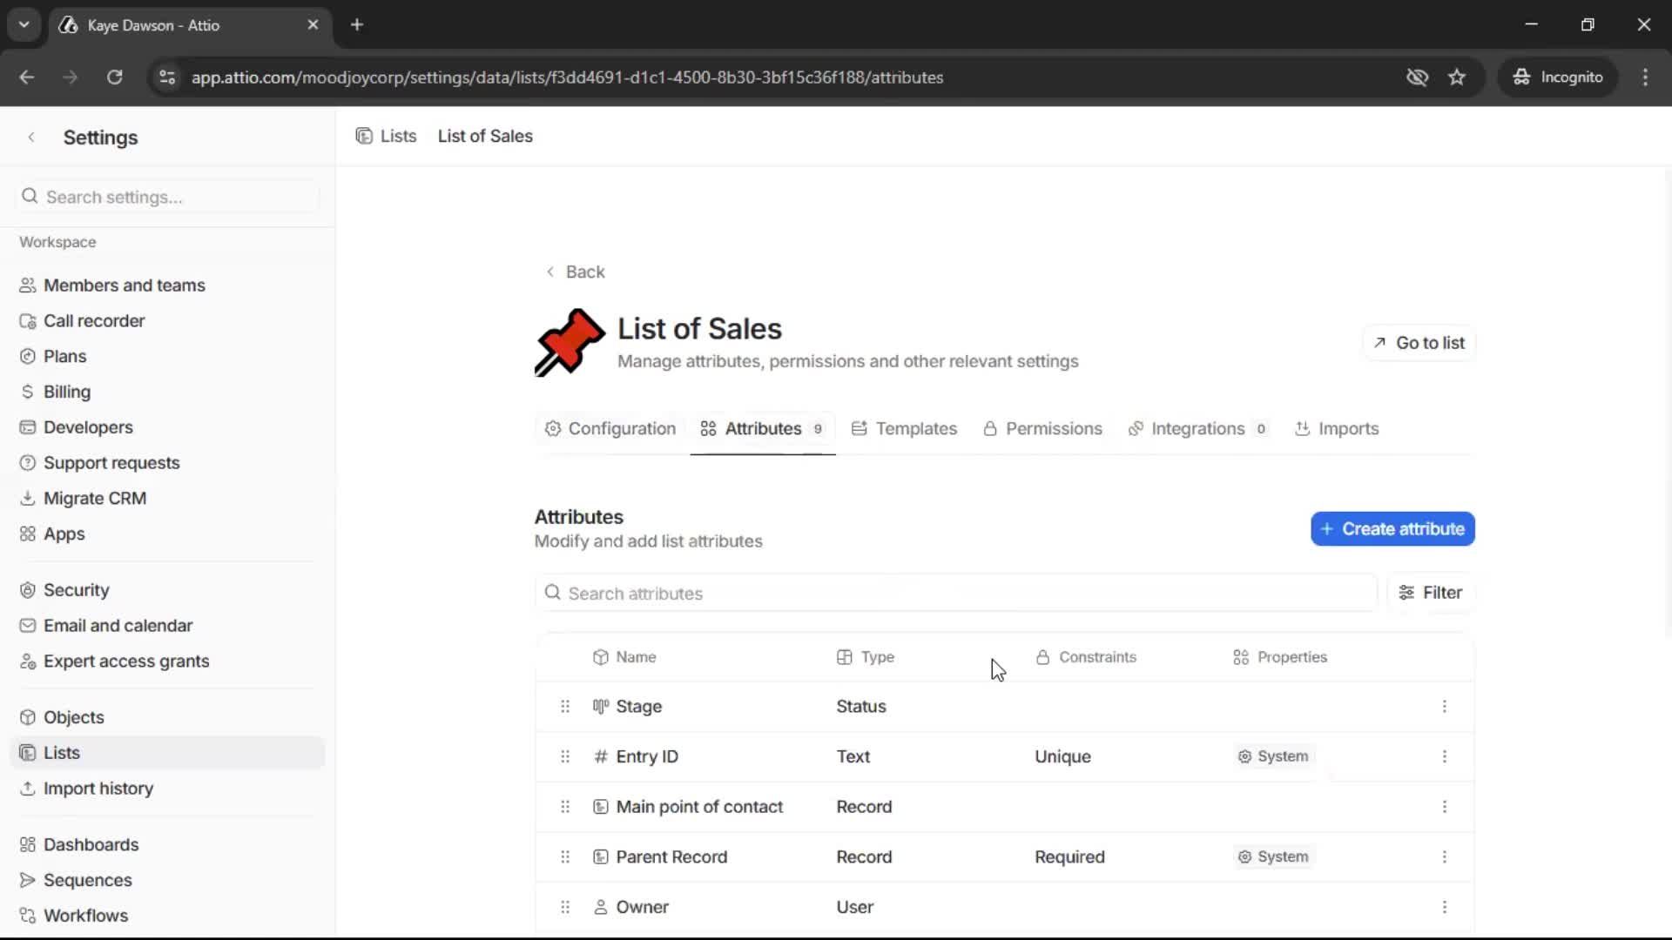
Task: Open Security settings
Action: [77, 589]
